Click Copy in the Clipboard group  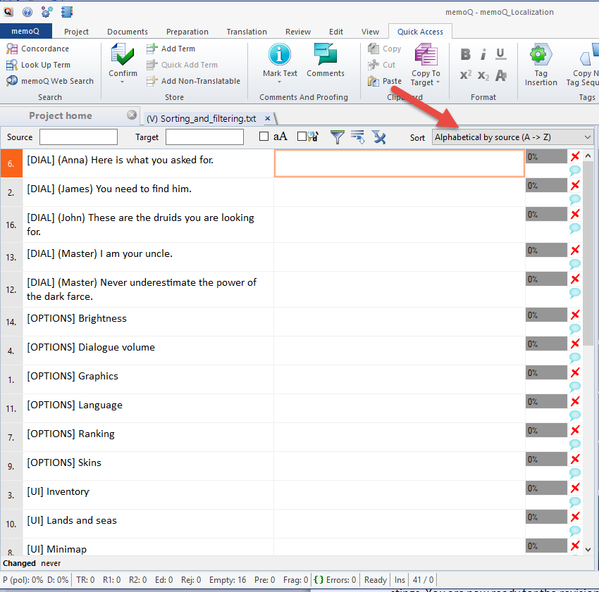[x=385, y=49]
